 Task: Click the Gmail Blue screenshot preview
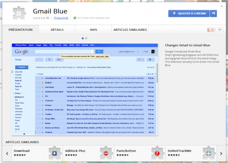(85, 89)
